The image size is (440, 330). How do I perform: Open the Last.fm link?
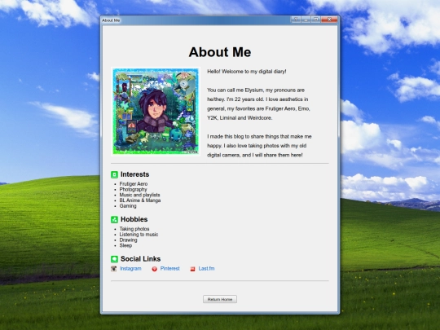(206, 269)
